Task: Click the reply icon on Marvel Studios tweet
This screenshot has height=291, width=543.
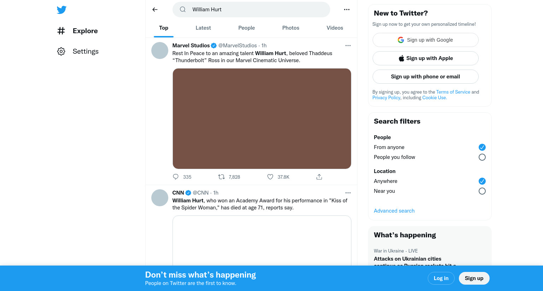Action: coord(176,177)
